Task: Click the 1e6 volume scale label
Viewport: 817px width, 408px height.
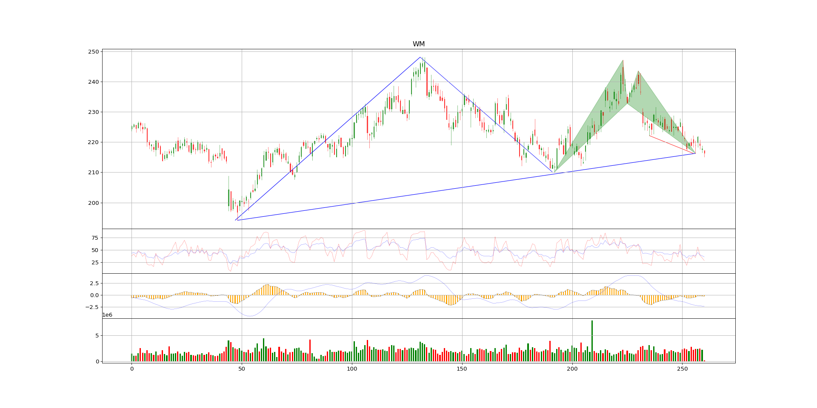Action: pyautogui.click(x=107, y=315)
